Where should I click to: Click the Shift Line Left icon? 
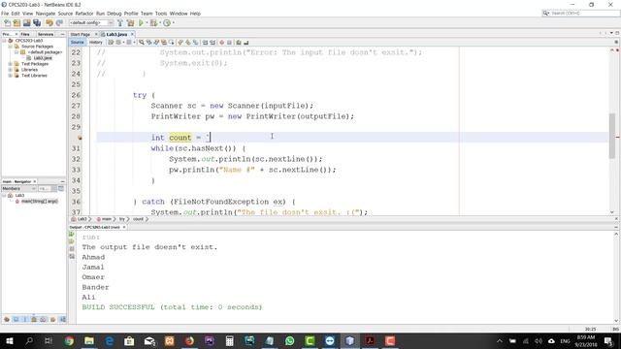[205, 43]
